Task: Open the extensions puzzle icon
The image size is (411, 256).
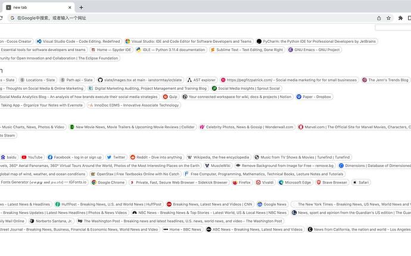Action: click(x=400, y=18)
